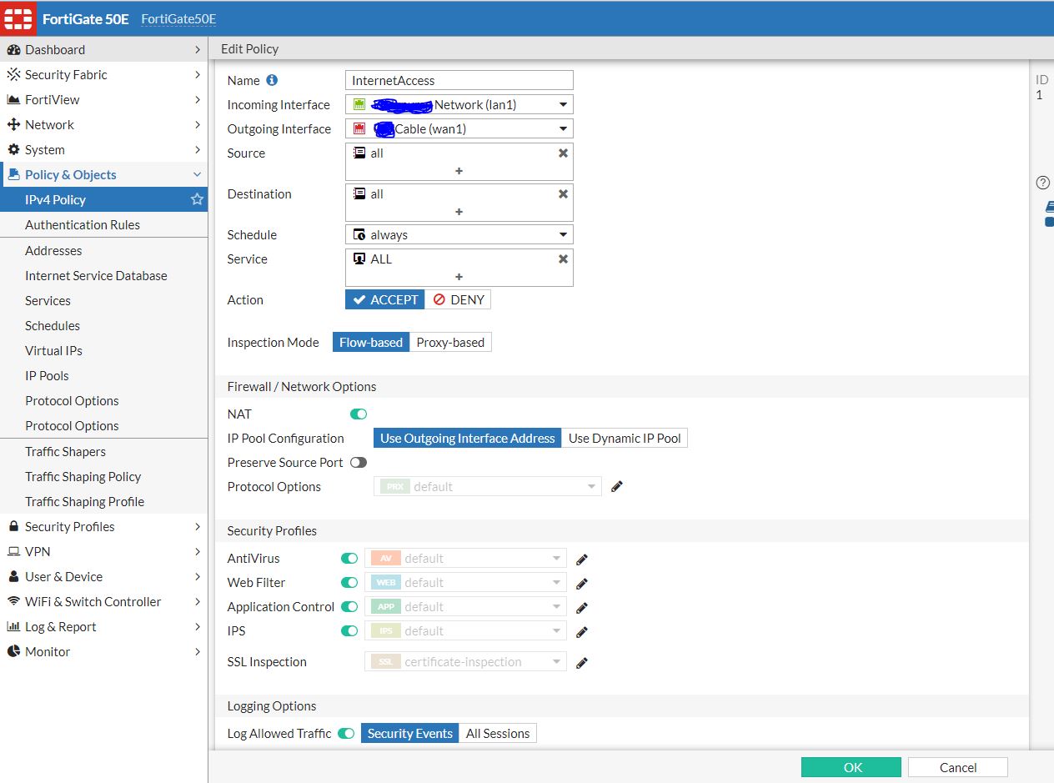Open the SSL Inspection certificate-inspection dropdown
The image size is (1054, 783).
tap(465, 661)
